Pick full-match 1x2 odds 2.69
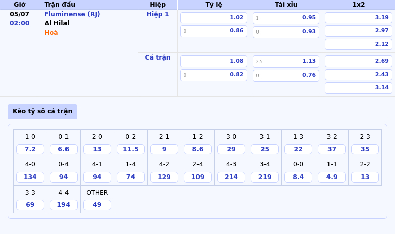Image resolution: width=395 pixels, height=234 pixels. pyautogui.click(x=359, y=61)
